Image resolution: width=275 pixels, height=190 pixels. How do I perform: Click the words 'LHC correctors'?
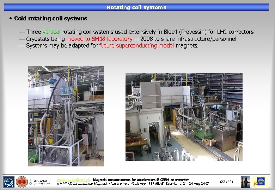coord(236,32)
